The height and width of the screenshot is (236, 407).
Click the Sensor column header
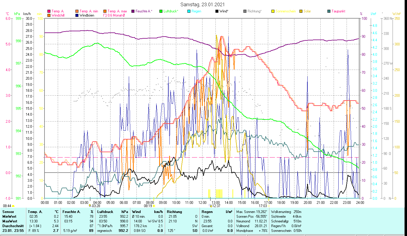click(x=8, y=212)
